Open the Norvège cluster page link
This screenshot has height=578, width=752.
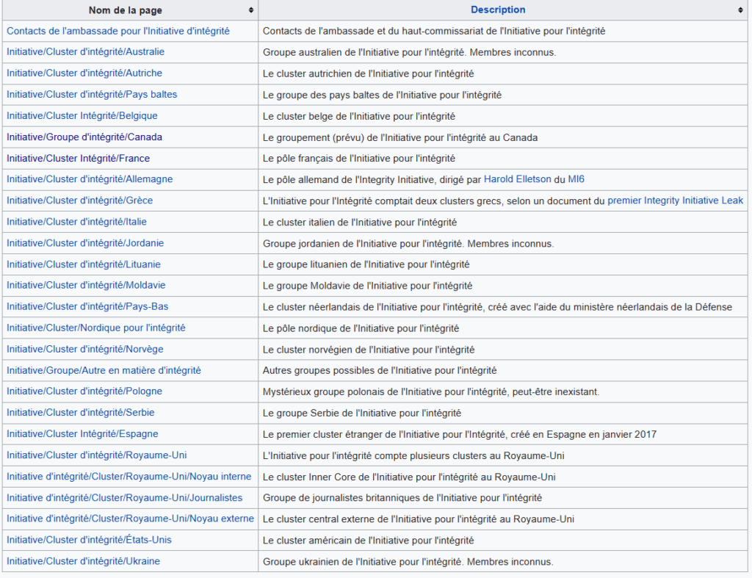[85, 349]
